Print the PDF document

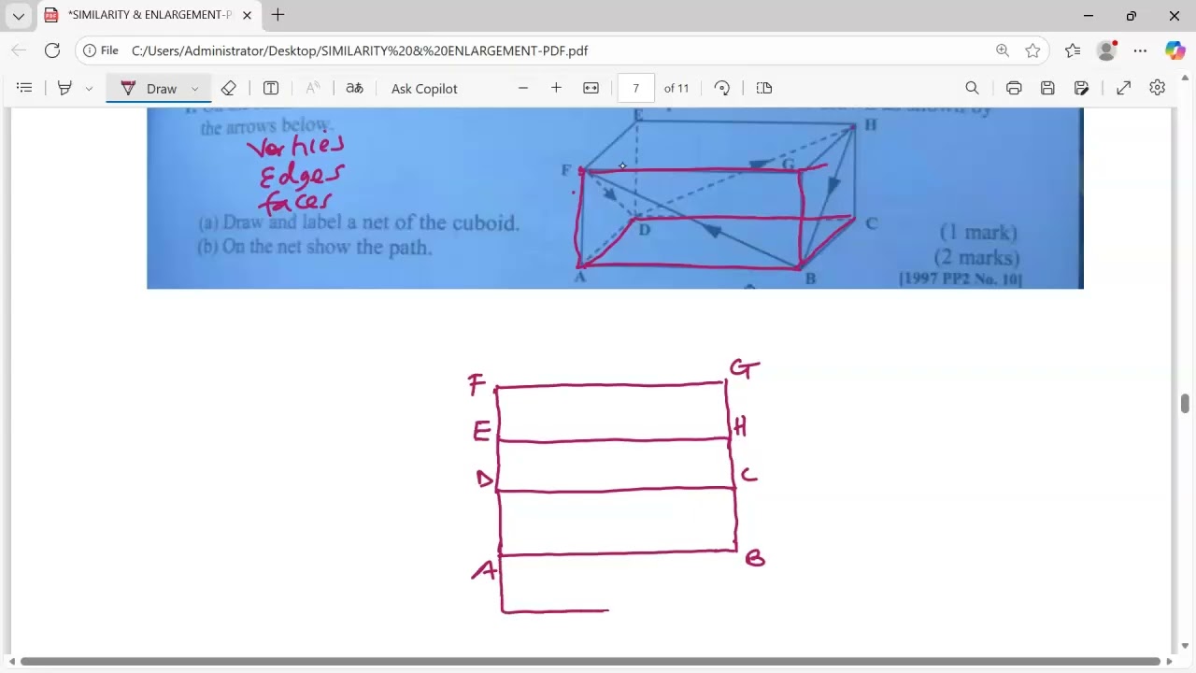pos(1014,88)
